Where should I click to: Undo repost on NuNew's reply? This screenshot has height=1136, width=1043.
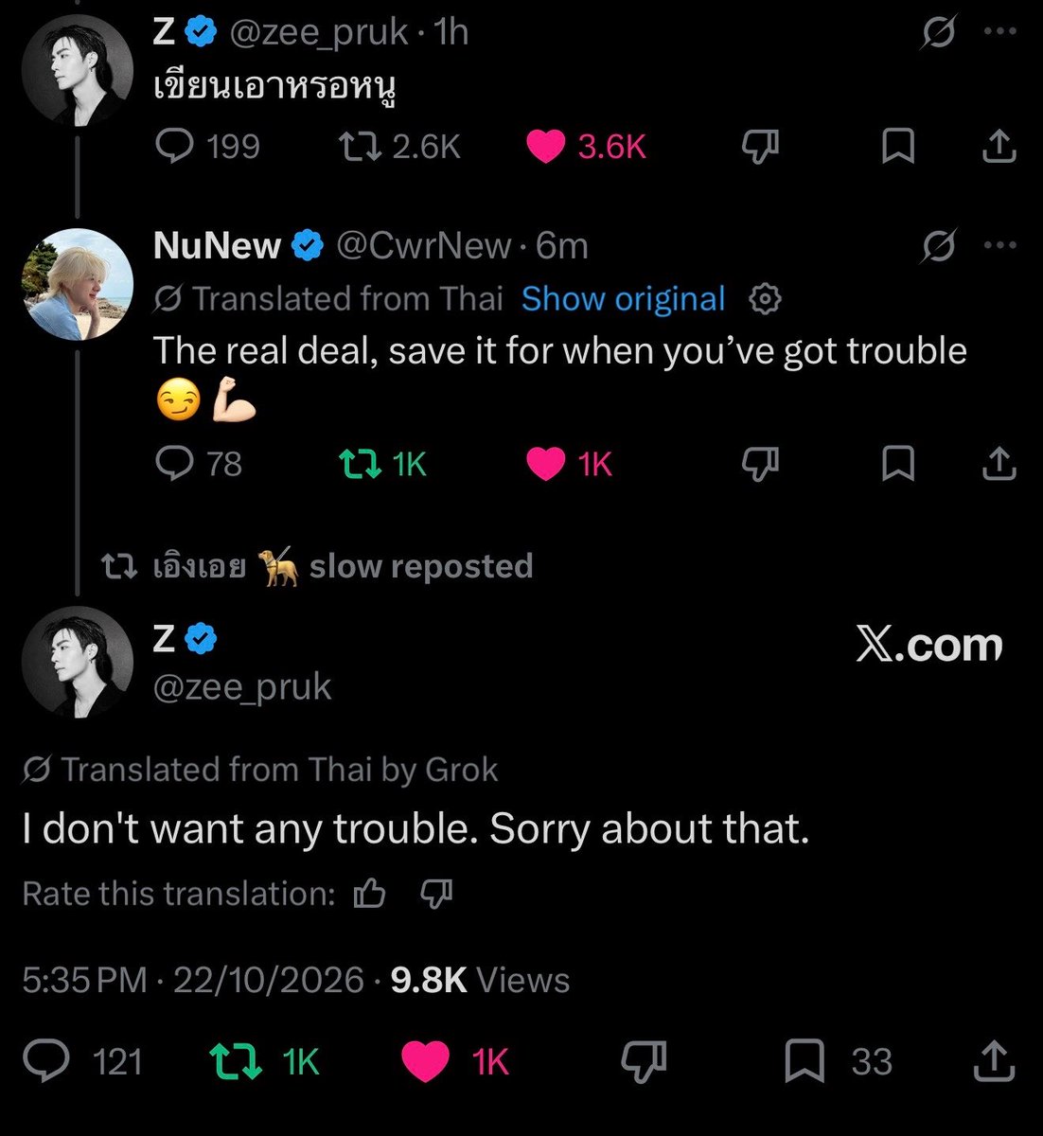pyautogui.click(x=383, y=464)
